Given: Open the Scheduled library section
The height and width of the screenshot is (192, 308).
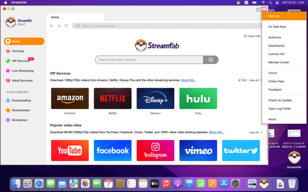Looking at the screenshot, I should [16, 120].
